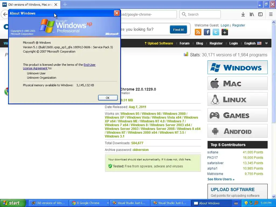
Task: Click the US flag language icon
Action: pos(259,43)
